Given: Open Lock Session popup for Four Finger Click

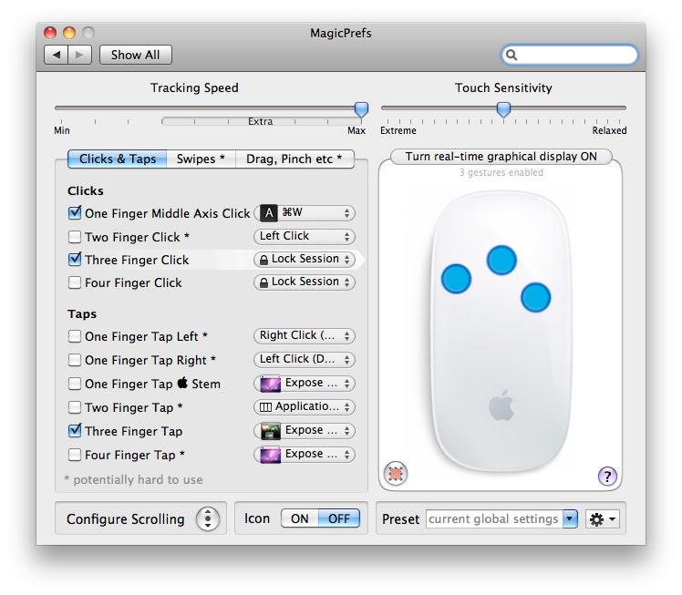Looking at the screenshot, I should [x=305, y=282].
